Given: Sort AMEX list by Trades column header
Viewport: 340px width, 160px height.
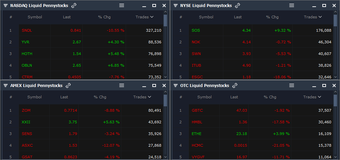Looking at the screenshot, I should 142,97.
